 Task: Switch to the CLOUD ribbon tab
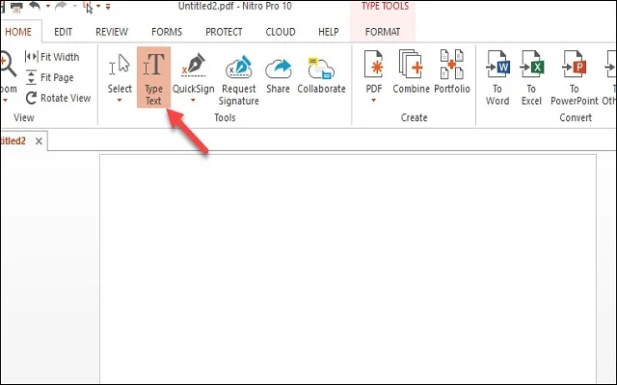coord(281,32)
